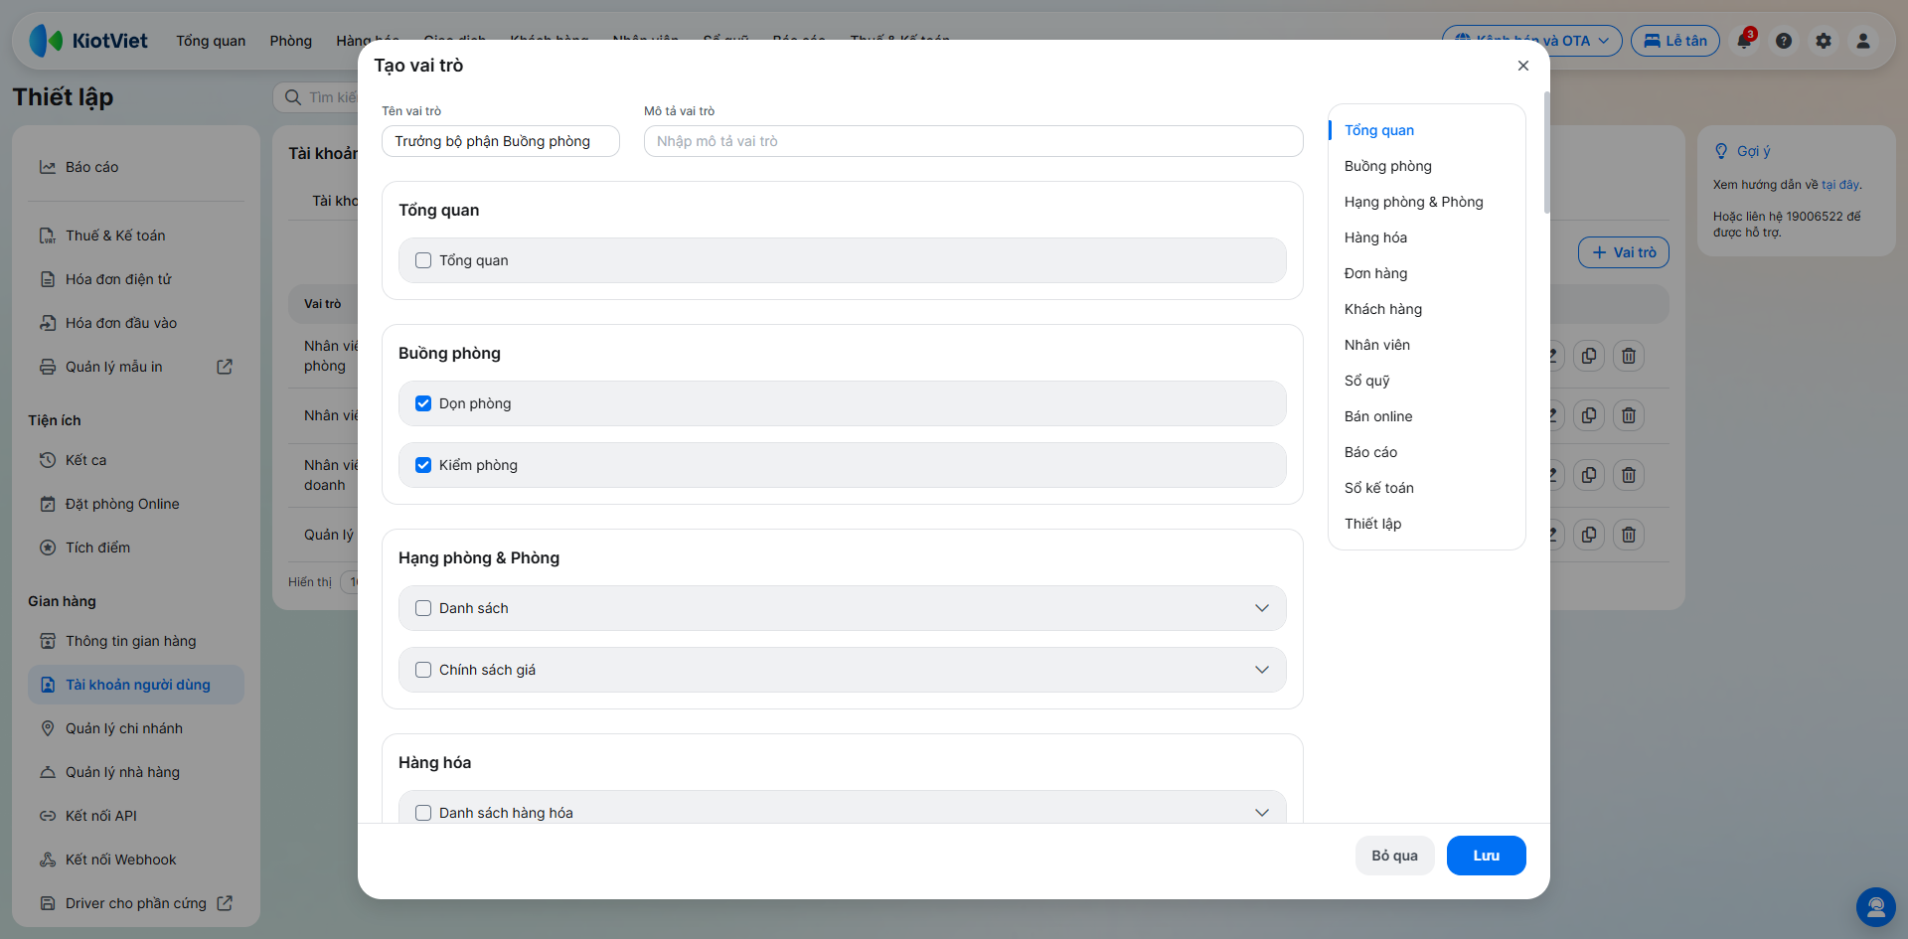The width and height of the screenshot is (1908, 939).
Task: Open the tại đây guide link
Action: click(1840, 185)
